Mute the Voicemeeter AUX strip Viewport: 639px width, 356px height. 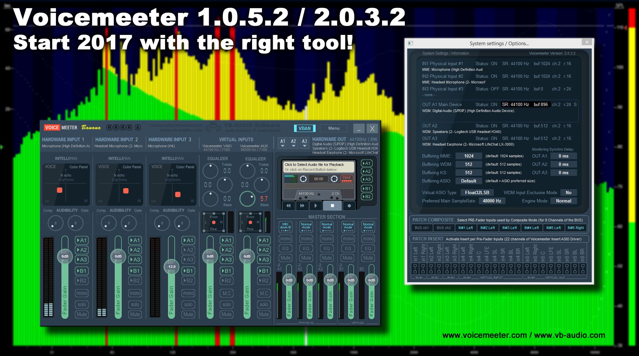pyautogui.click(x=264, y=314)
